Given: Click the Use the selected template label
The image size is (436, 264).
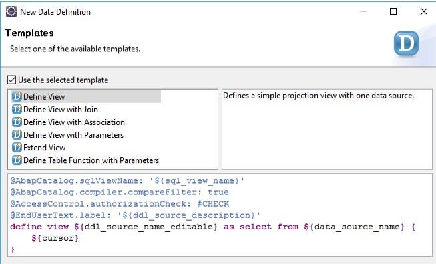Looking at the screenshot, I should [x=63, y=80].
